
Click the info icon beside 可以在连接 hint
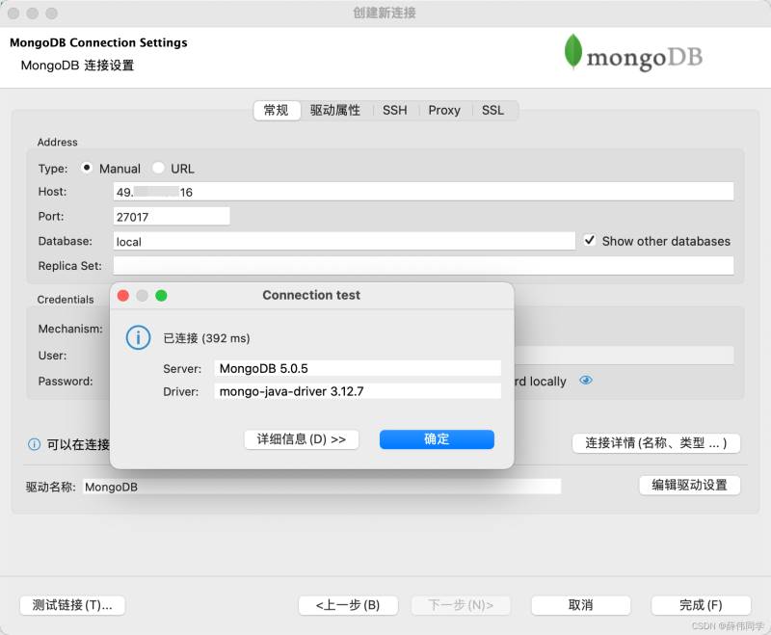point(34,444)
